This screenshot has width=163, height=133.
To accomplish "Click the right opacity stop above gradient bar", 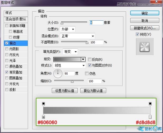I will coord(150,104).
